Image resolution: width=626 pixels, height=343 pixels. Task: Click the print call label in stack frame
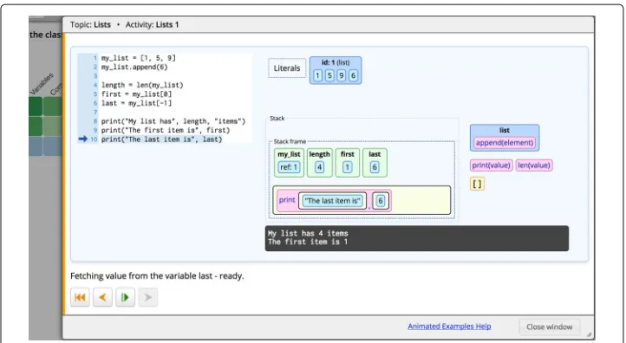tap(287, 200)
